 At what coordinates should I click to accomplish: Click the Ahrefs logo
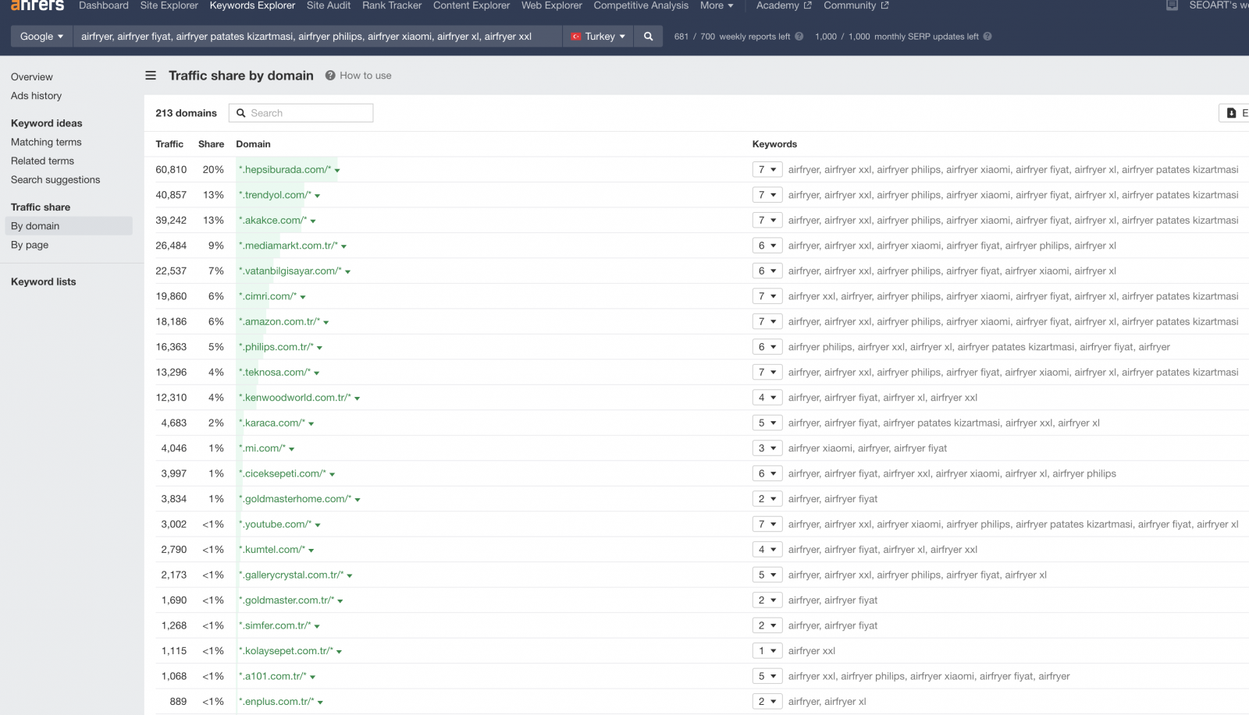click(37, 5)
